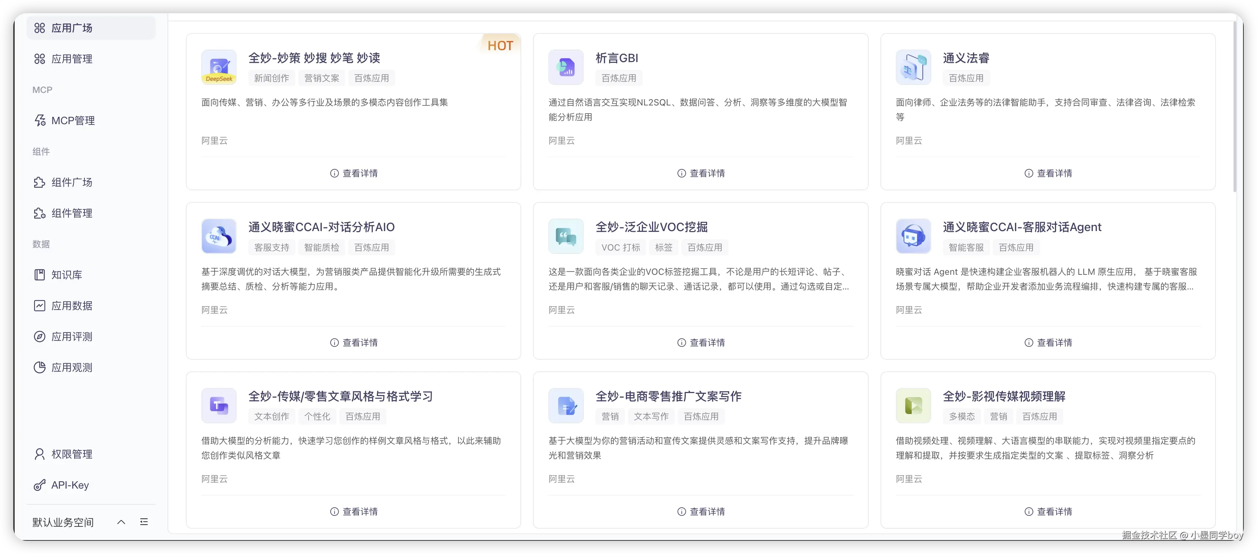Click the 全妙-泛企业VOC挖掘 chat icon
This screenshot has width=1257, height=554.
(x=566, y=236)
